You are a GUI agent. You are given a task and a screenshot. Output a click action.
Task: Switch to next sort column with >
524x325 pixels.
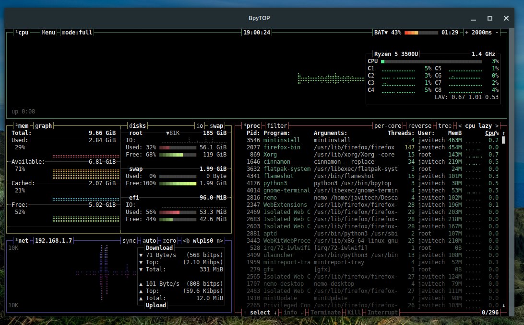click(x=497, y=126)
